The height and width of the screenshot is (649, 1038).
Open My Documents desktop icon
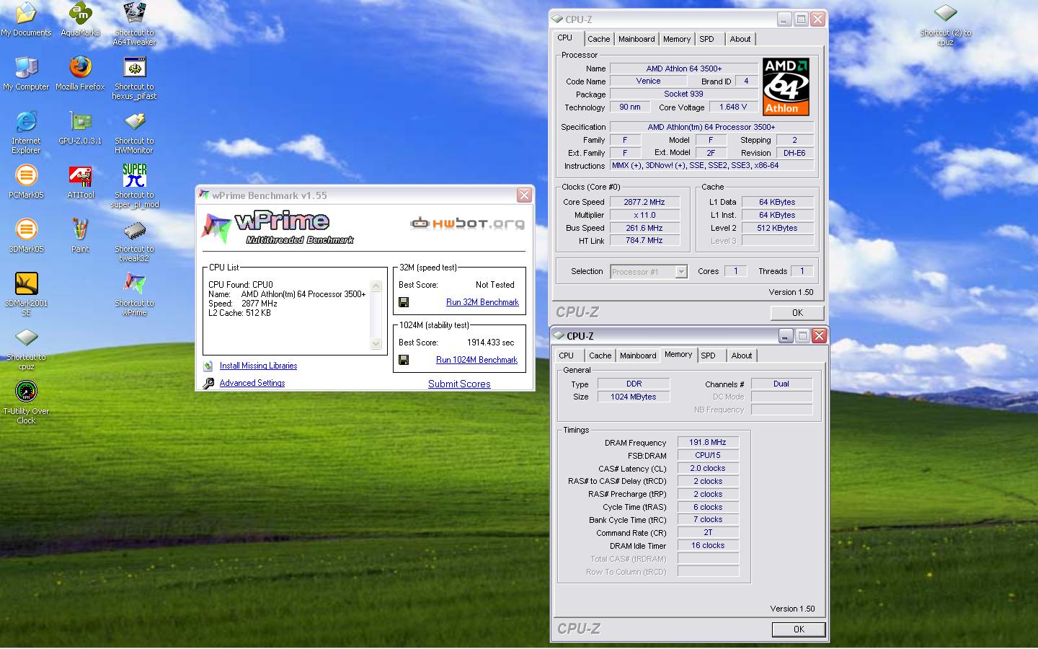click(26, 19)
